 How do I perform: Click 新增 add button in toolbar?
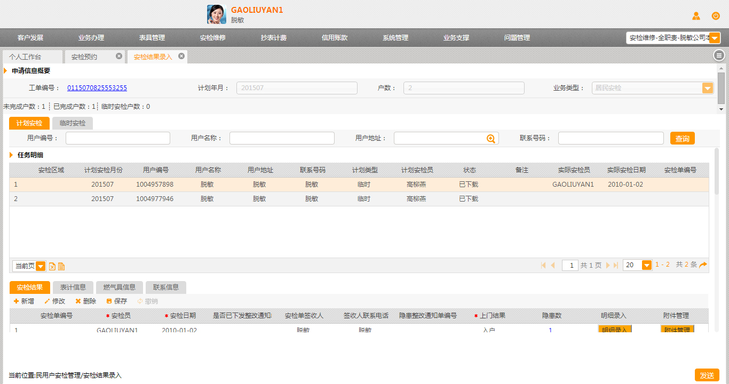23,301
